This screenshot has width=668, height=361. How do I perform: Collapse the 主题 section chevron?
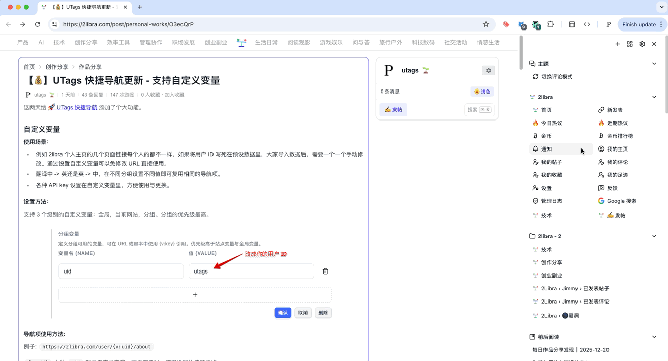(655, 63)
